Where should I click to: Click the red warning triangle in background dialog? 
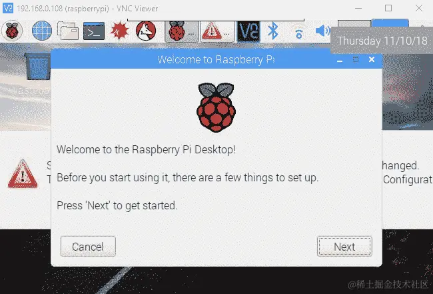(x=23, y=174)
